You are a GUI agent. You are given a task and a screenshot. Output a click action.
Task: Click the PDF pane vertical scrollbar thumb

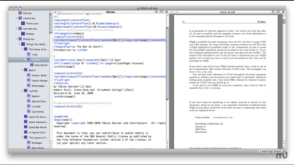pos(284,22)
